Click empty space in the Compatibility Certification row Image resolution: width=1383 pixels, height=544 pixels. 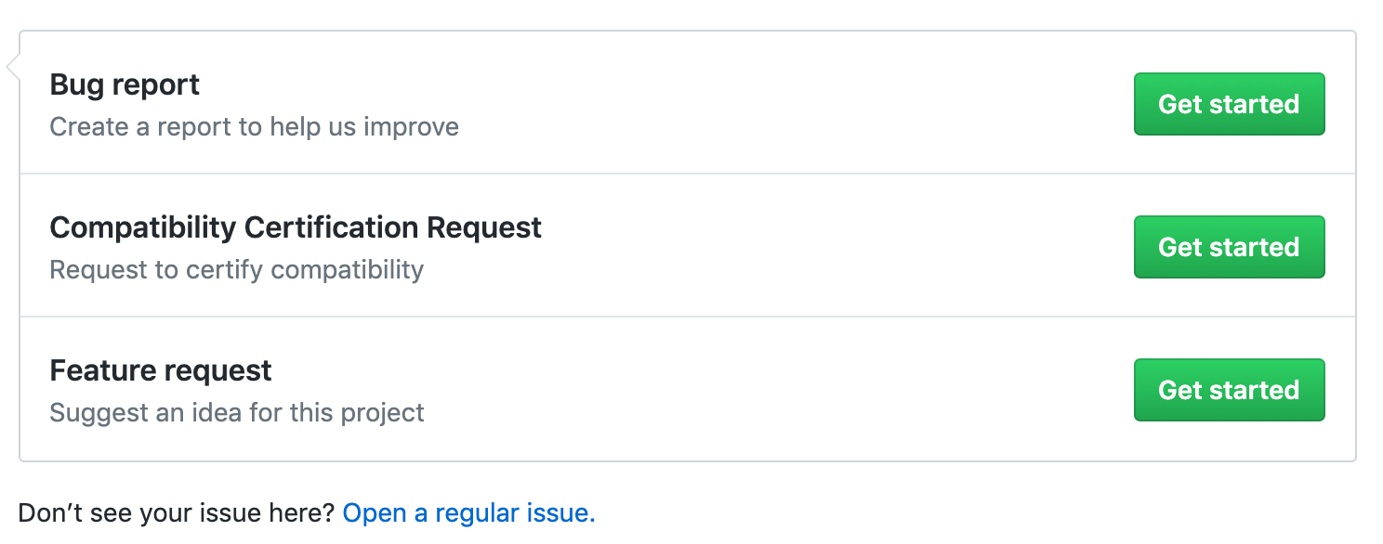(x=836, y=247)
